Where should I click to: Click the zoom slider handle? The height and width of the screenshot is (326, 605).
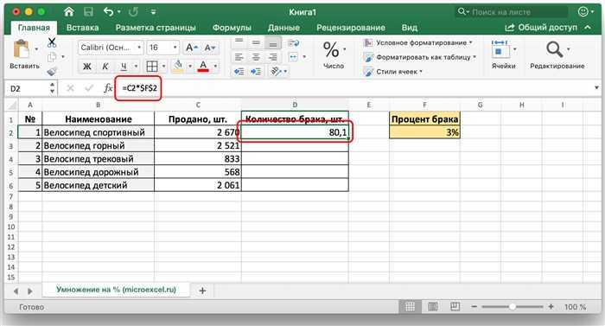point(512,307)
